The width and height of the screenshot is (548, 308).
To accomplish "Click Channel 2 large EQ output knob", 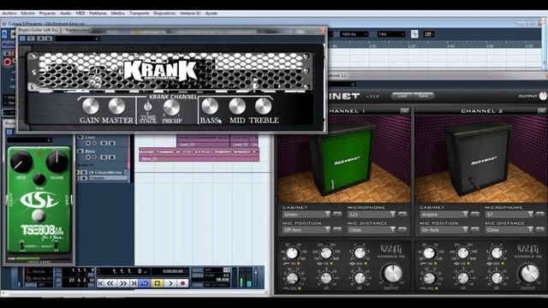I will (530, 274).
